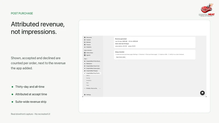The height and width of the screenshot is (123, 219).
Task: Click the Attributed at accept time bullet text
Action: tap(31, 94)
